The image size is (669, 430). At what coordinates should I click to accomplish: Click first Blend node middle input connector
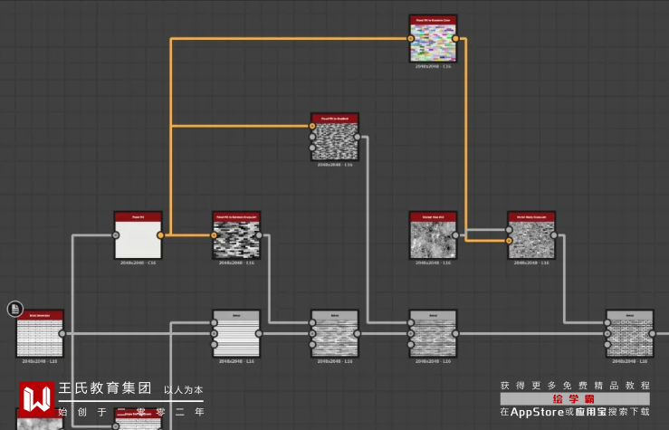coord(214,334)
